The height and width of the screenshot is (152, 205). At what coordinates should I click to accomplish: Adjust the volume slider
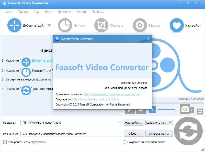click(x=167, y=110)
